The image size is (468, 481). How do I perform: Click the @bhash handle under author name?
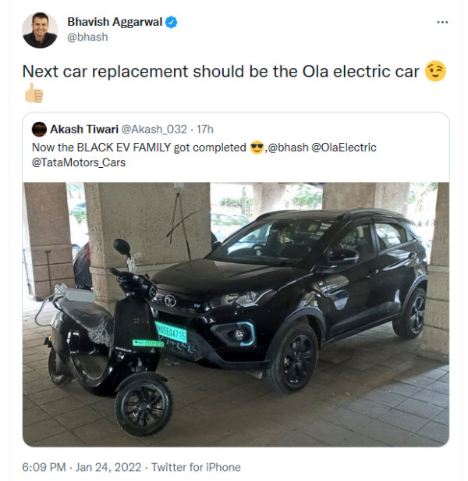(87, 37)
